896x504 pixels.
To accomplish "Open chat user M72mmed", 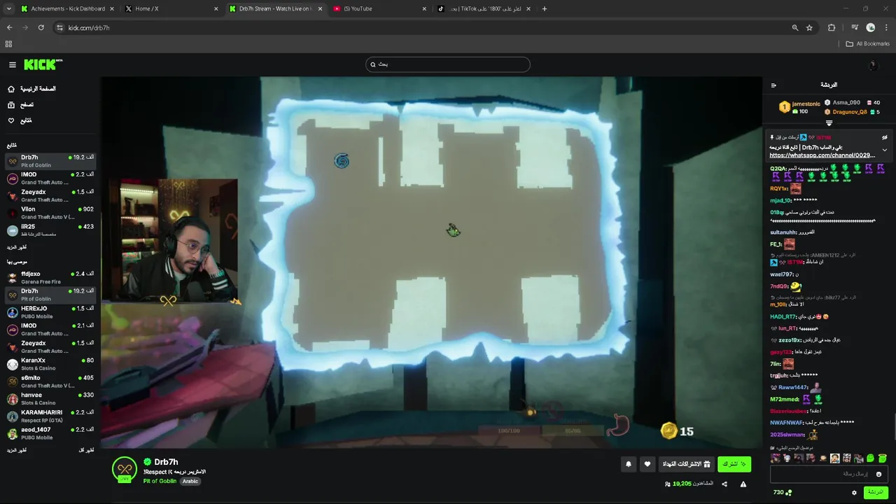I will [x=784, y=399].
